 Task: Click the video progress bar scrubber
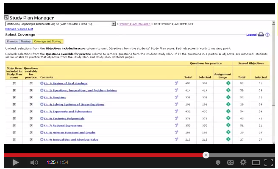point(206,155)
